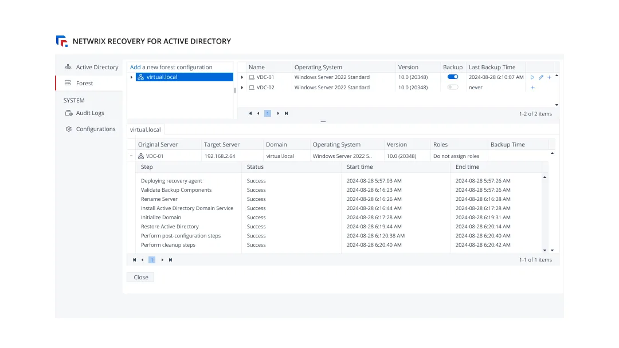Select page 1 in server list pager
This screenshot has width=619, height=348.
click(x=268, y=113)
